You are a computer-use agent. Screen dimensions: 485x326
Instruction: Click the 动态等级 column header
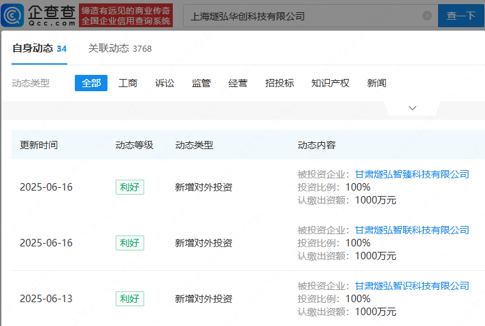[134, 145]
